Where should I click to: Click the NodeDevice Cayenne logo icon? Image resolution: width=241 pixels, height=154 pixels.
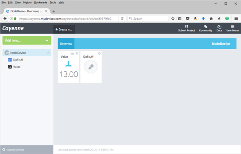click(x=7, y=53)
